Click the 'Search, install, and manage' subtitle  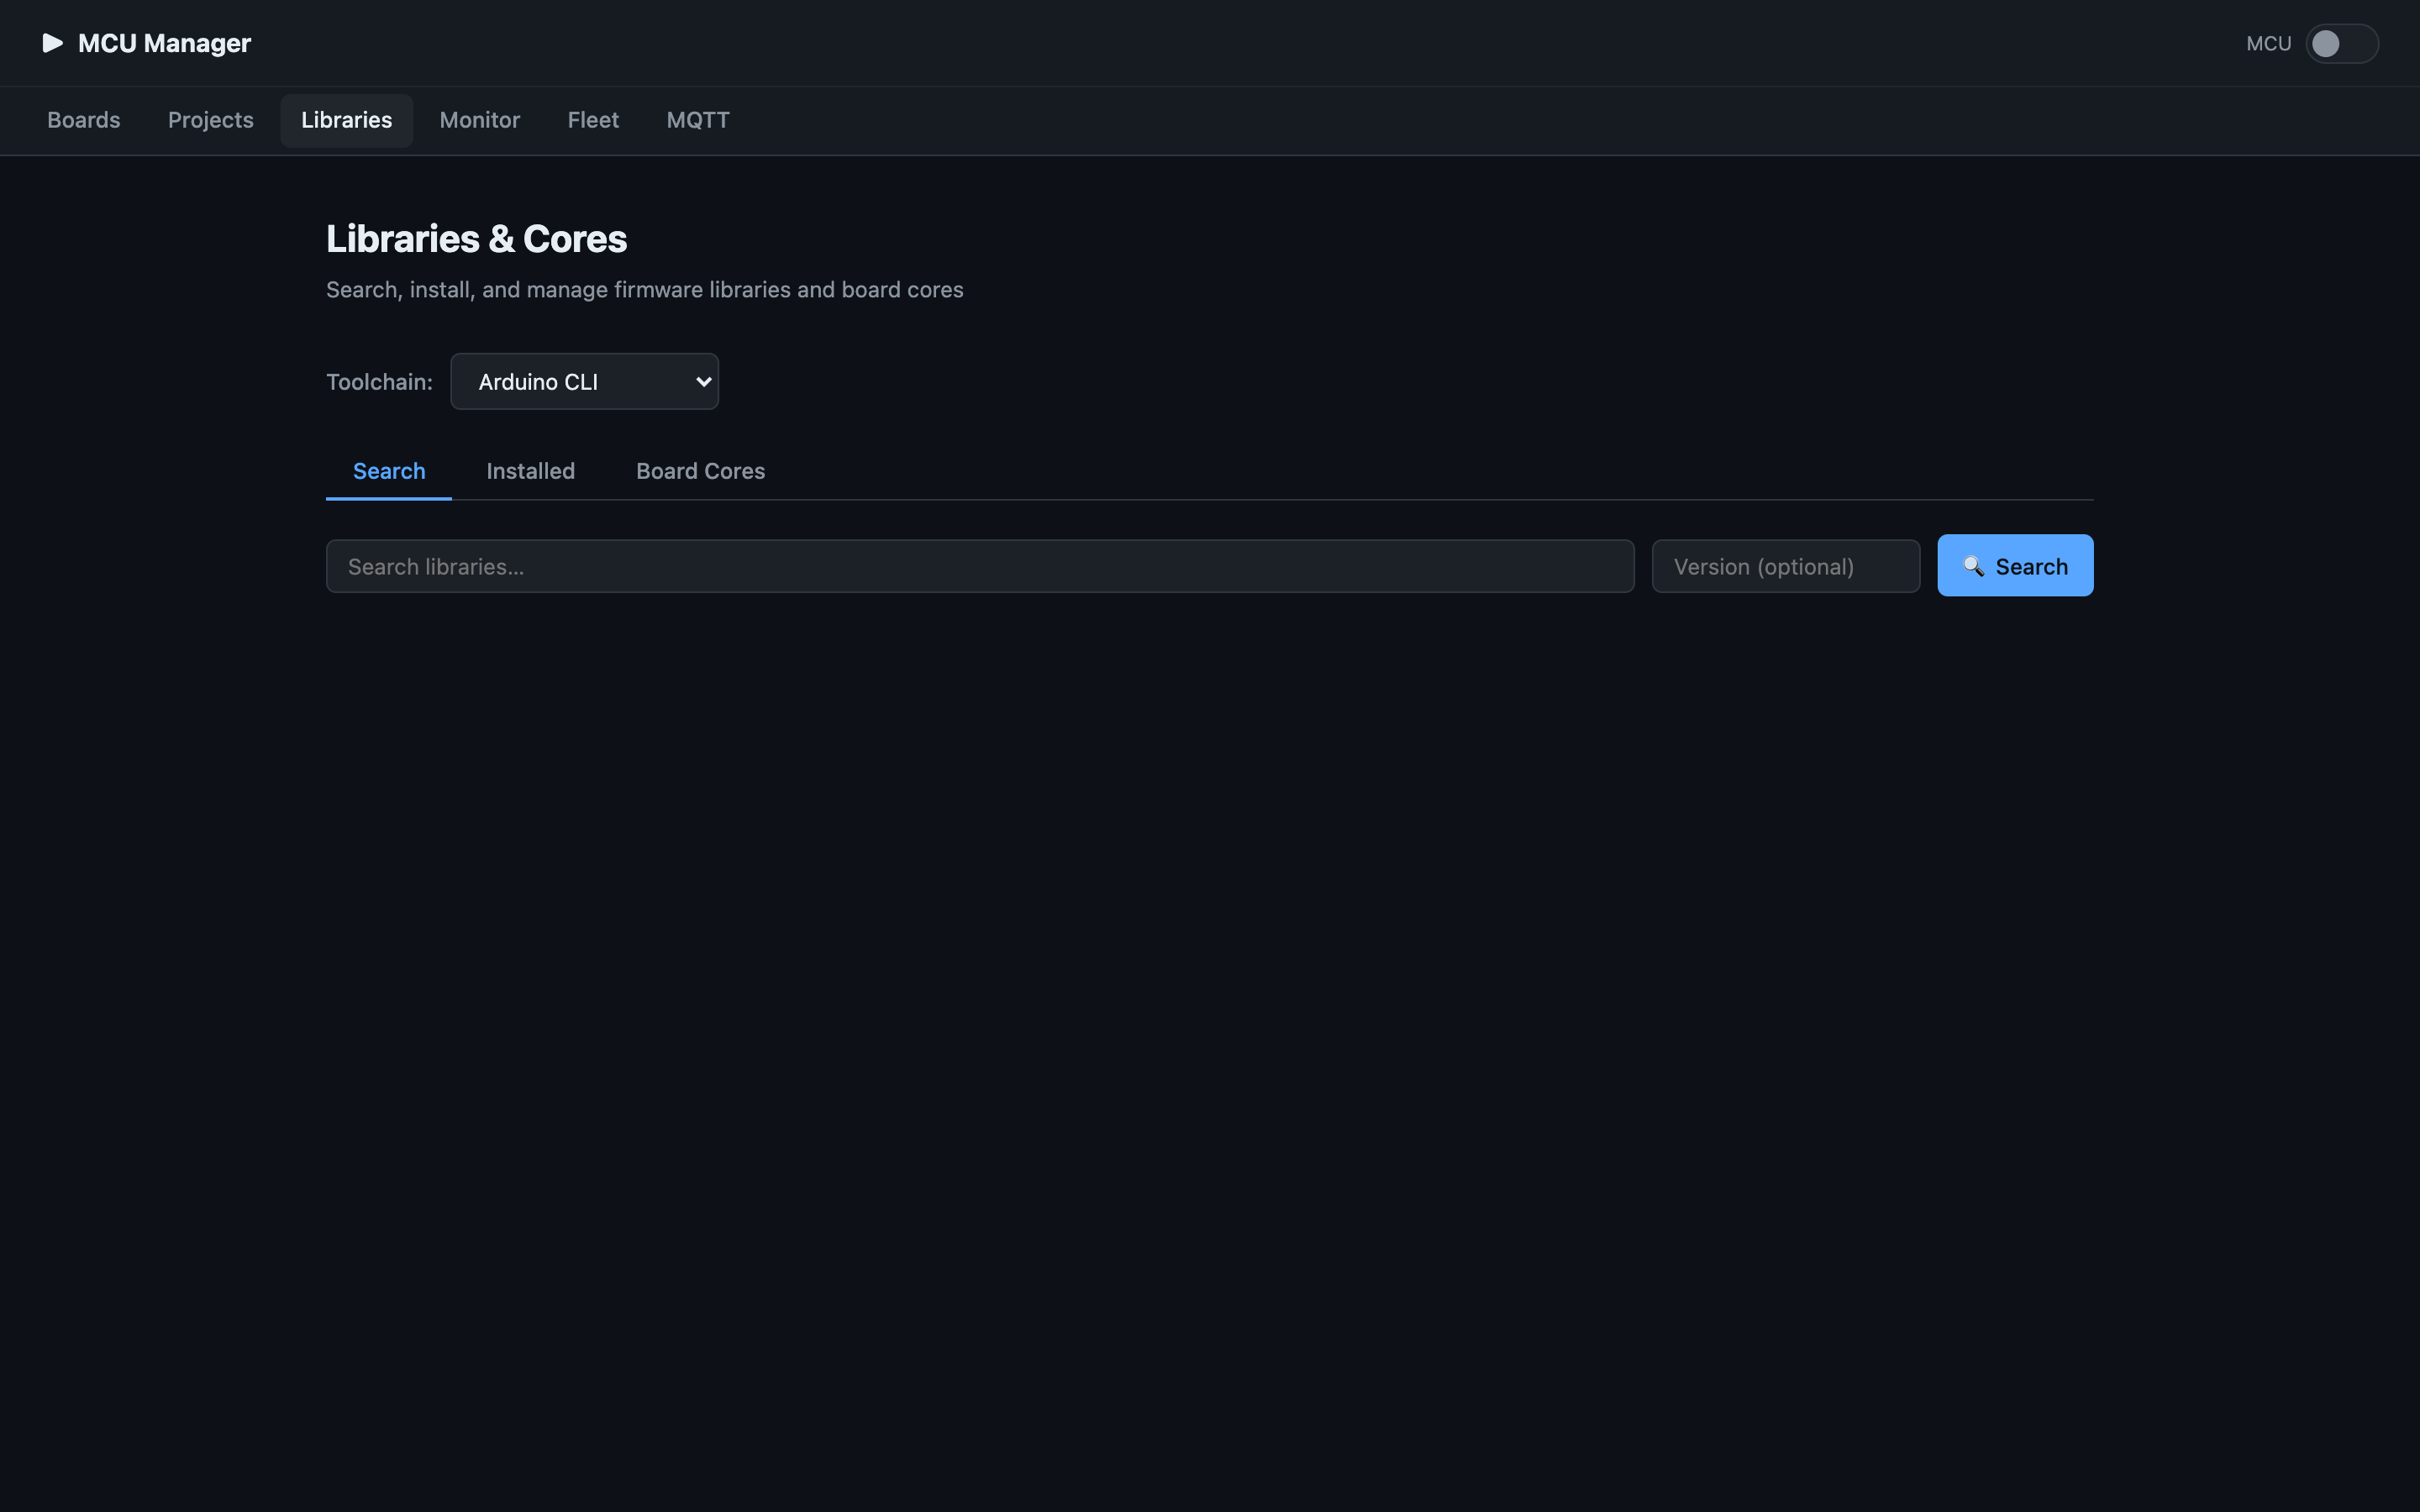(645, 290)
